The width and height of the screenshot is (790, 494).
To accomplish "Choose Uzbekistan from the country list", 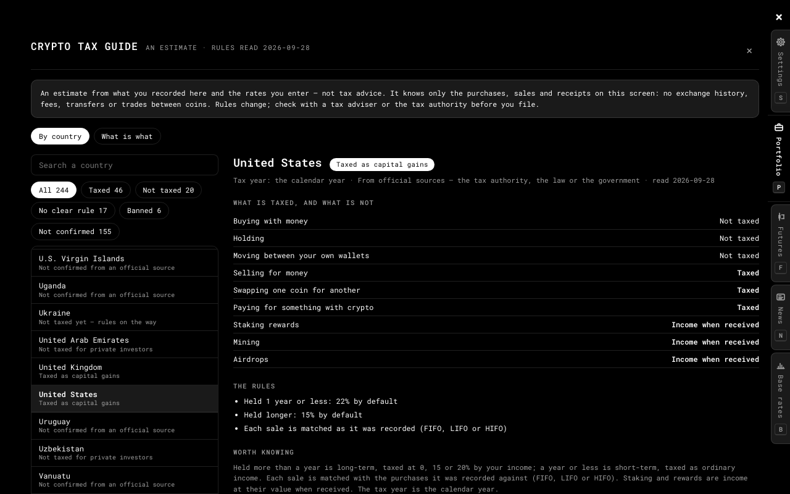I will (125, 453).
